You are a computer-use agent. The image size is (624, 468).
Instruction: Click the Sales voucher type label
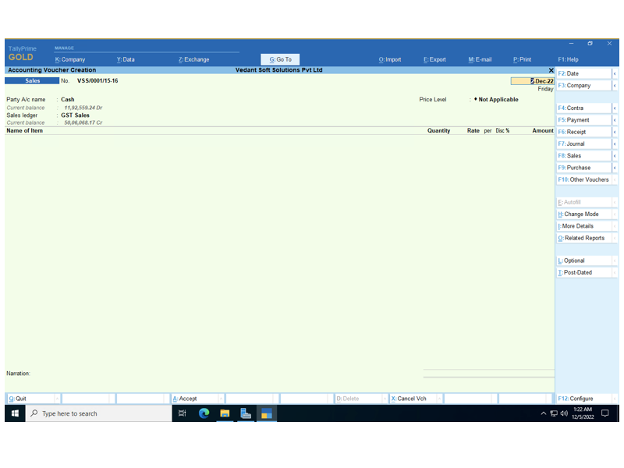[32, 81]
